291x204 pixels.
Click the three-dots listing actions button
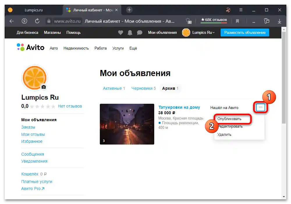[x=260, y=107]
